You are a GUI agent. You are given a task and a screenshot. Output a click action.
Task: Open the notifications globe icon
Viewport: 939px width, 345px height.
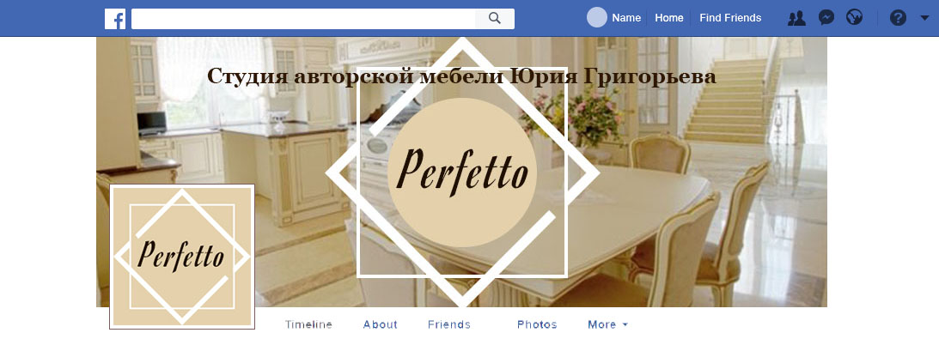[855, 17]
